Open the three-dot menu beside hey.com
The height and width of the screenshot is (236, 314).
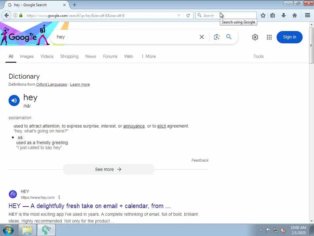59,197
